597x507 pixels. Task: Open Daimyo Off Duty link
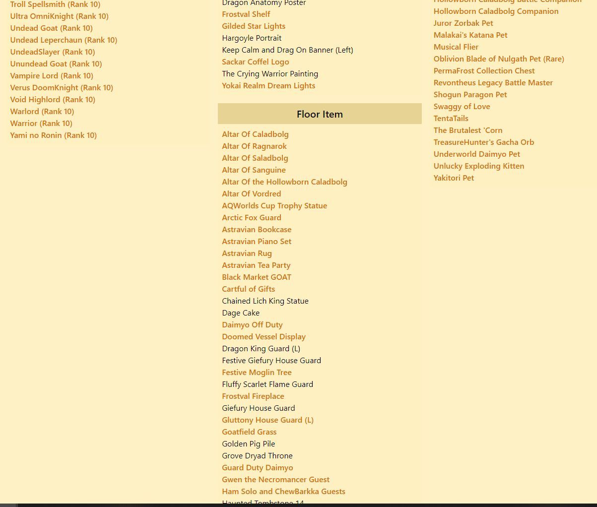coord(252,324)
